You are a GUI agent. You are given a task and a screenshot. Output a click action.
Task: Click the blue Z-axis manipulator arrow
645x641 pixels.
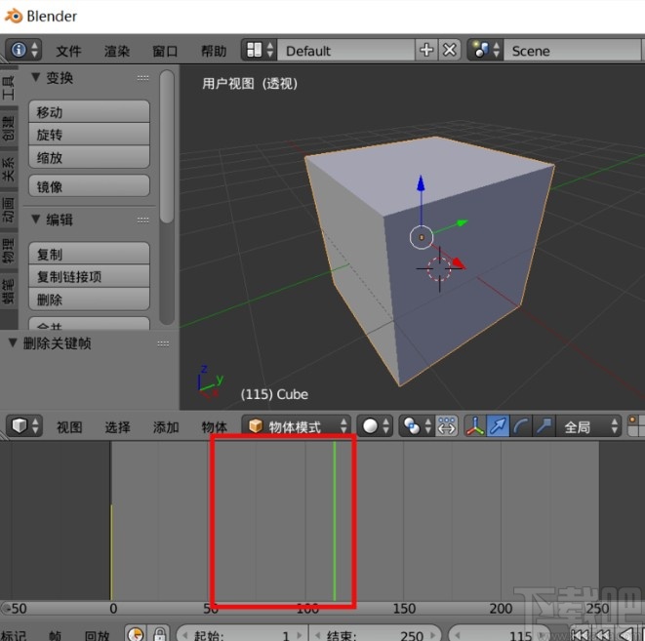(x=421, y=183)
